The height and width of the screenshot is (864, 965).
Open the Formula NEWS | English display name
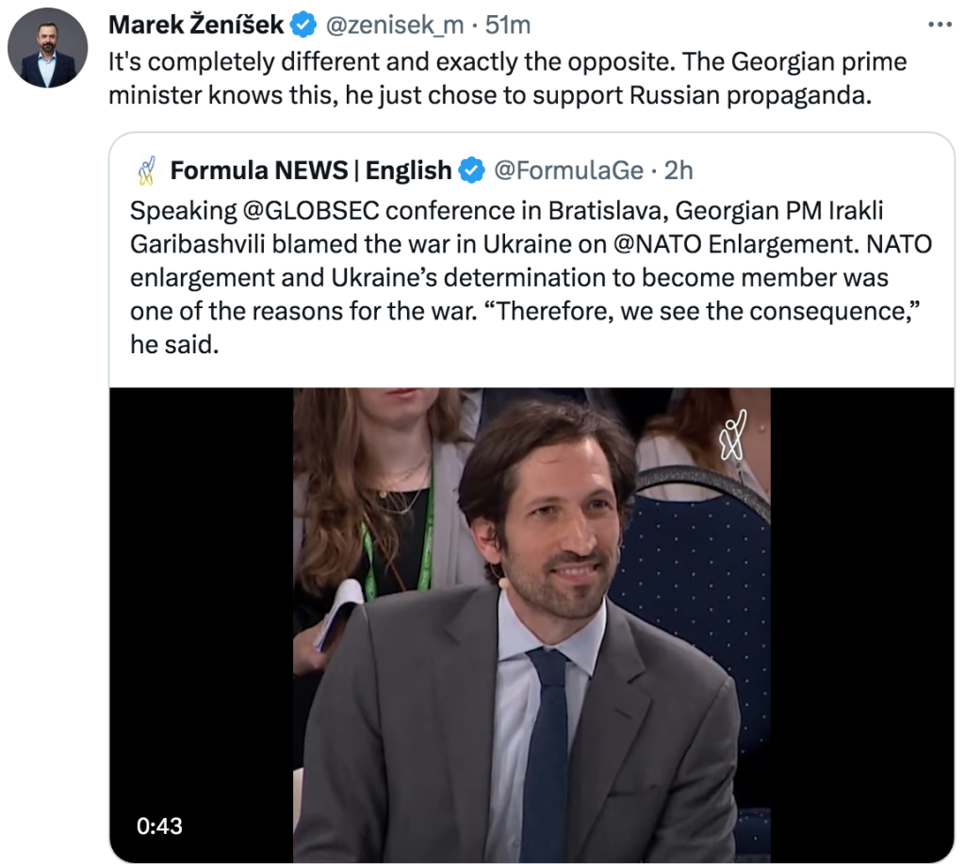(x=311, y=171)
